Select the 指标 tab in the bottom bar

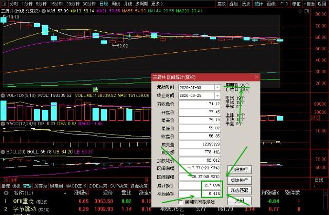click(x=6, y=186)
